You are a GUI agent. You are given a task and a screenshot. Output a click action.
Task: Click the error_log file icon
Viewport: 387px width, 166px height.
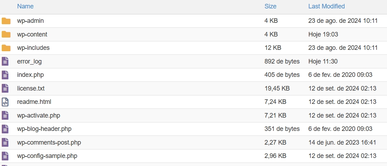click(5, 61)
